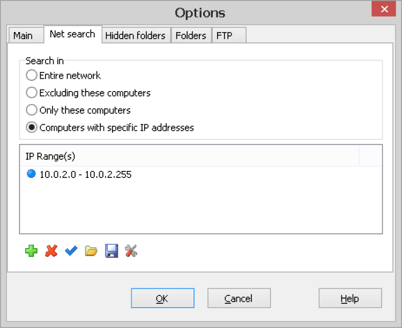Choose Excluding these computers option
The width and height of the screenshot is (402, 328).
[32, 93]
